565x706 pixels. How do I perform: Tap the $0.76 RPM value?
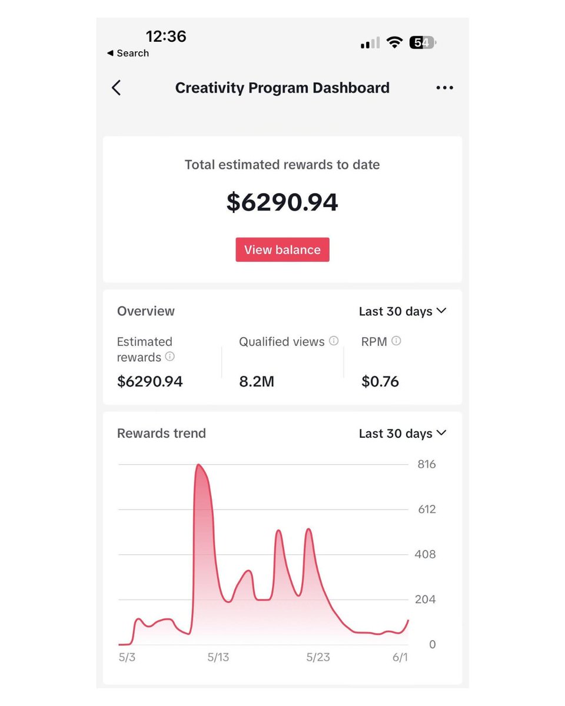click(x=380, y=382)
